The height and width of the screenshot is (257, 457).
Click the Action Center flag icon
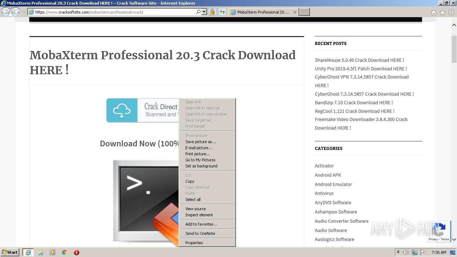pyautogui.click(x=423, y=252)
